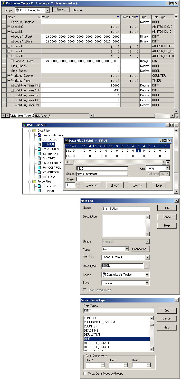This screenshot has width=182, height=381.
Task: Click the Connection... button
Action: coord(140,249)
